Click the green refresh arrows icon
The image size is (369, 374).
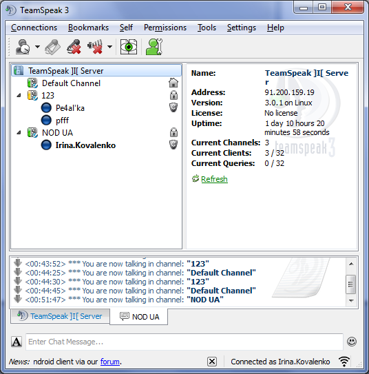click(196, 178)
